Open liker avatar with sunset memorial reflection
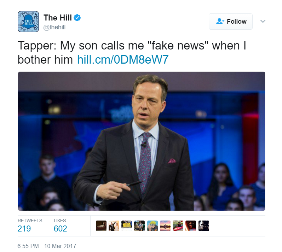 click(x=165, y=226)
